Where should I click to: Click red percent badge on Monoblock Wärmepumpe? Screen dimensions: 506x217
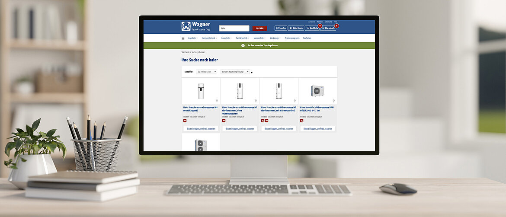pos(301,121)
